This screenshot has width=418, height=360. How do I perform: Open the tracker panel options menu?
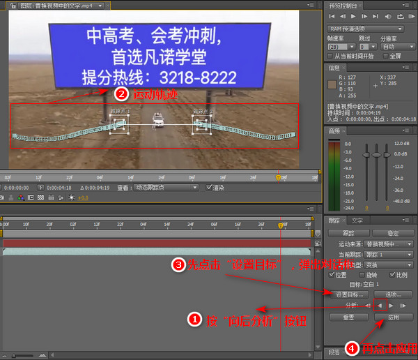click(405, 220)
